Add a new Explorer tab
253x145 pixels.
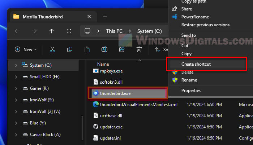tap(105, 17)
